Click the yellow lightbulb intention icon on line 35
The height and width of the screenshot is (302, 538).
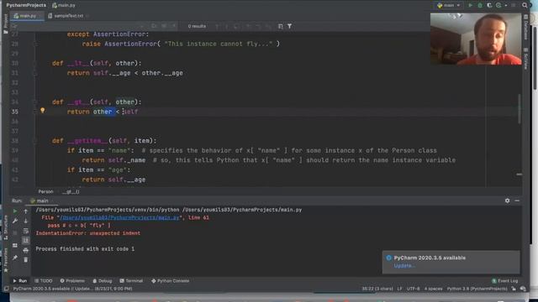[43, 111]
